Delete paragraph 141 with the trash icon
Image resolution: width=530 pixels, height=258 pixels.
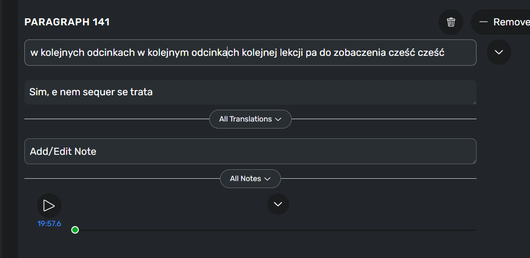[x=451, y=22]
